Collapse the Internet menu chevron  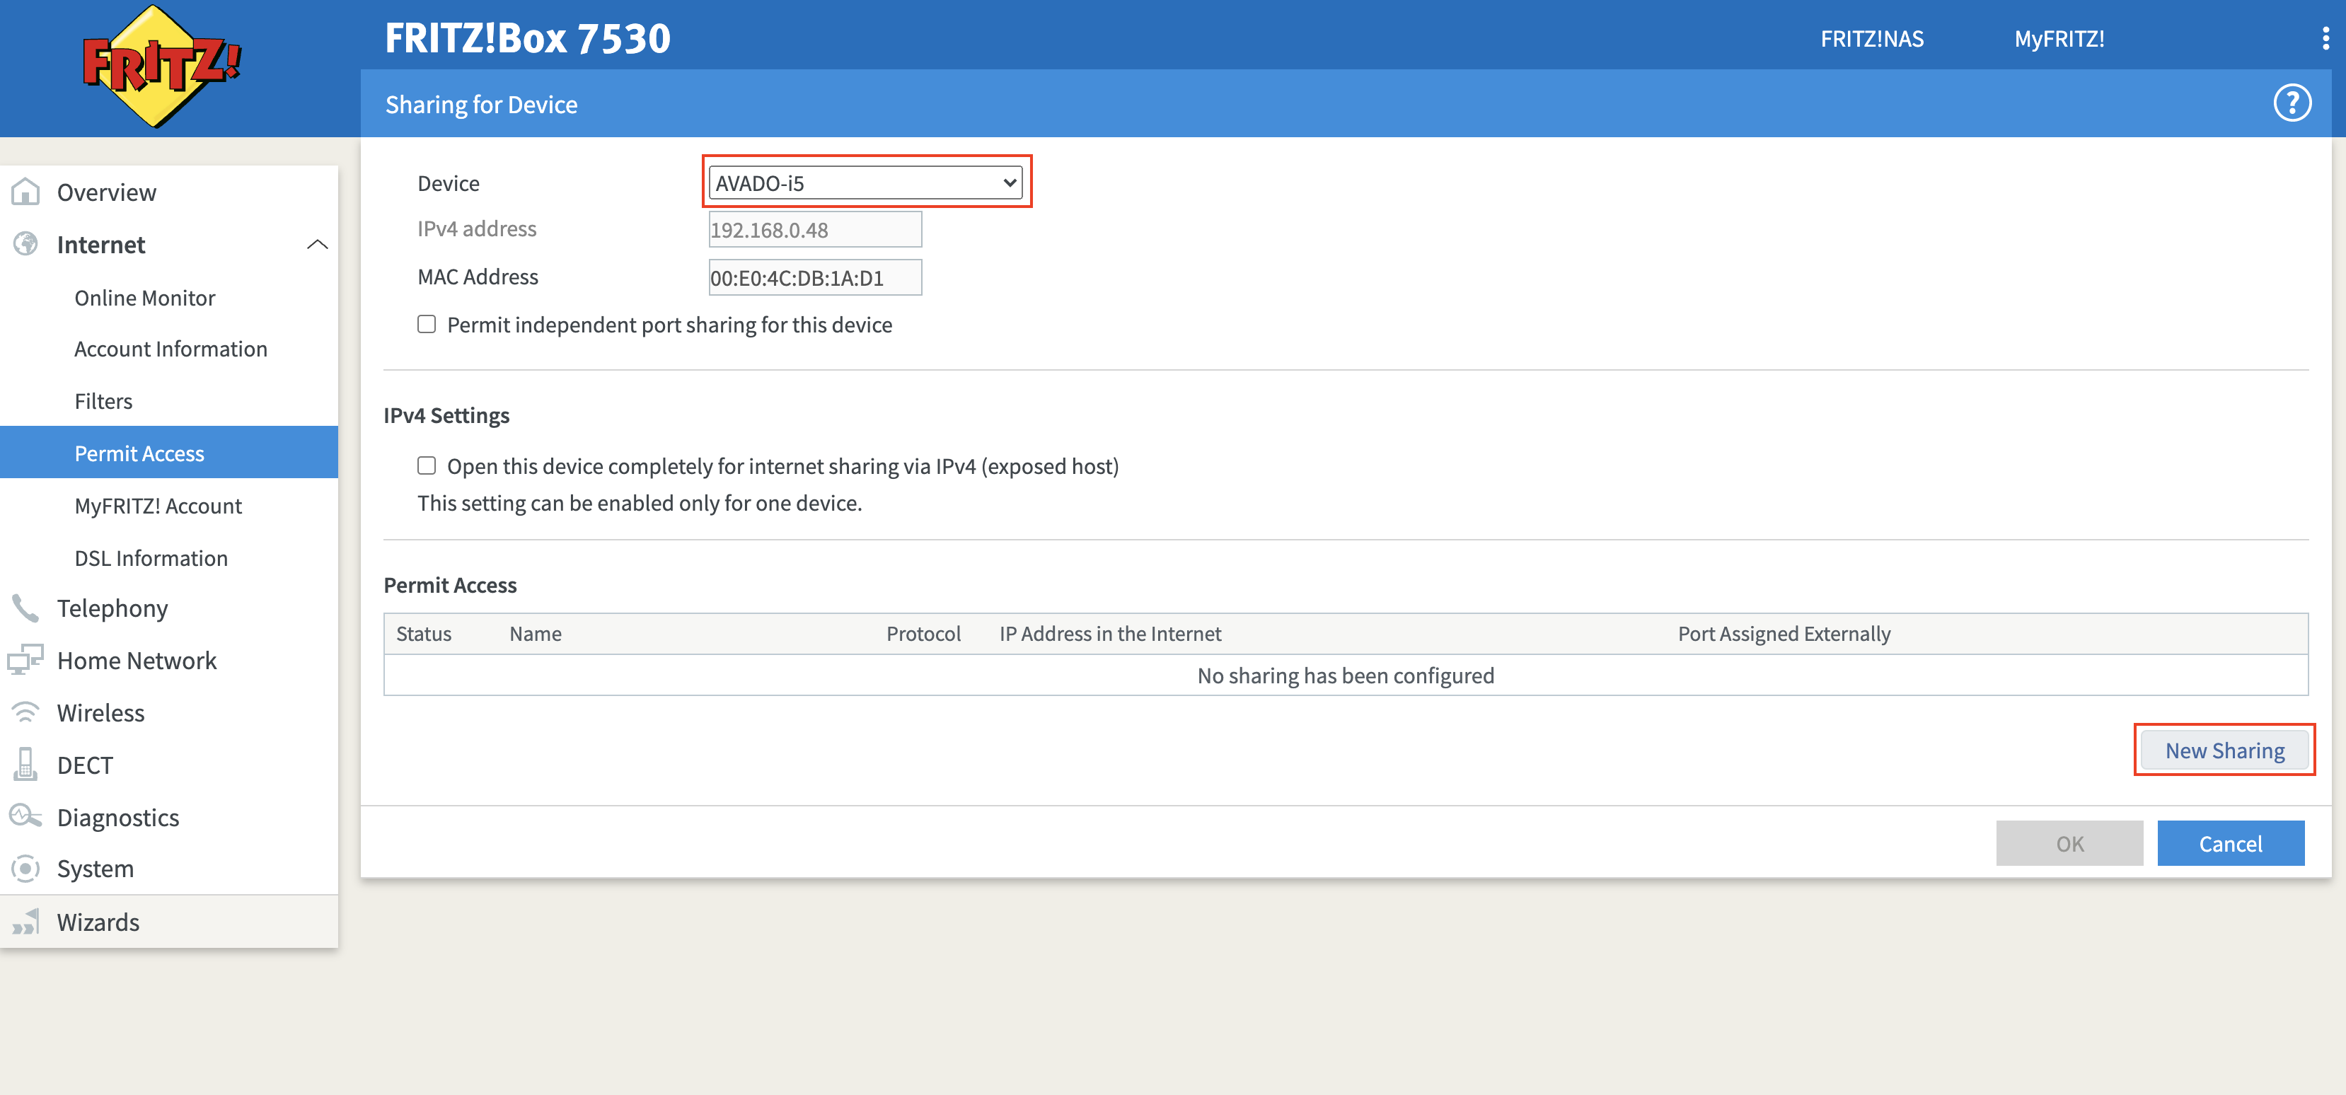point(317,245)
